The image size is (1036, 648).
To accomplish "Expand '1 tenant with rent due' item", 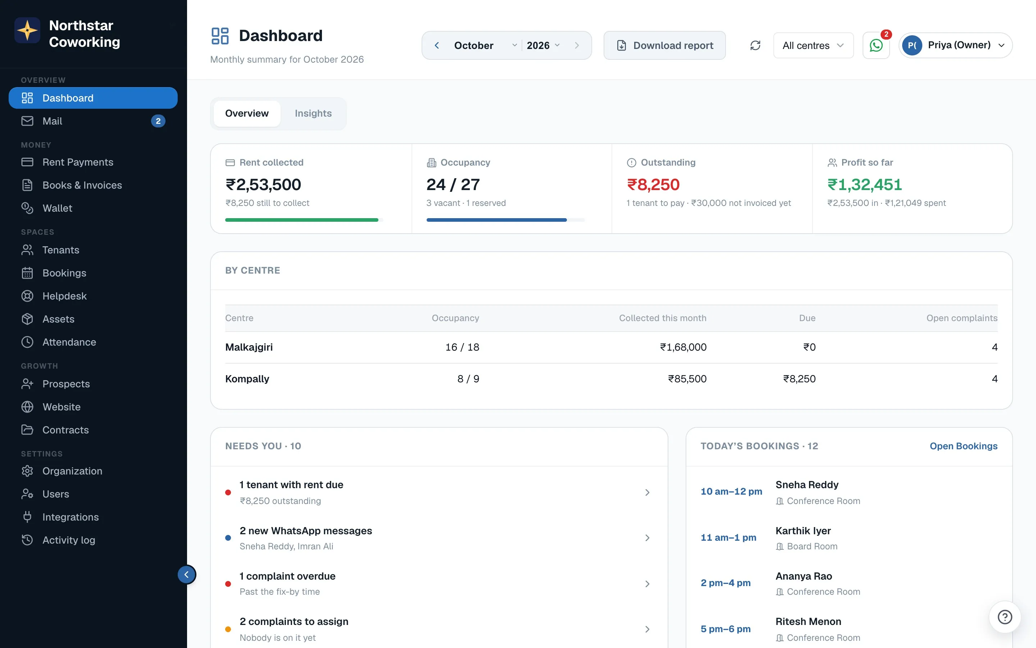I will tap(439, 492).
